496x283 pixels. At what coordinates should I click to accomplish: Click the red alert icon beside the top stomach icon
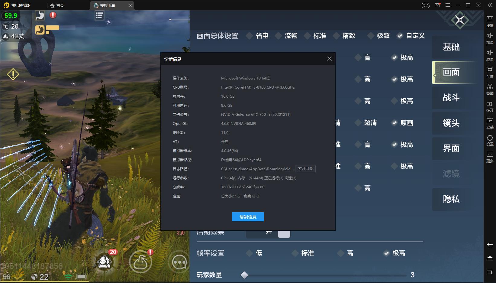(x=53, y=15)
